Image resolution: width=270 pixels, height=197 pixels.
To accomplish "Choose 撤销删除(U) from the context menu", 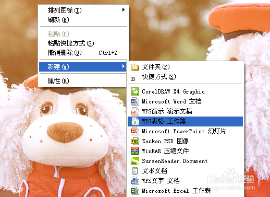I will pos(83,53).
